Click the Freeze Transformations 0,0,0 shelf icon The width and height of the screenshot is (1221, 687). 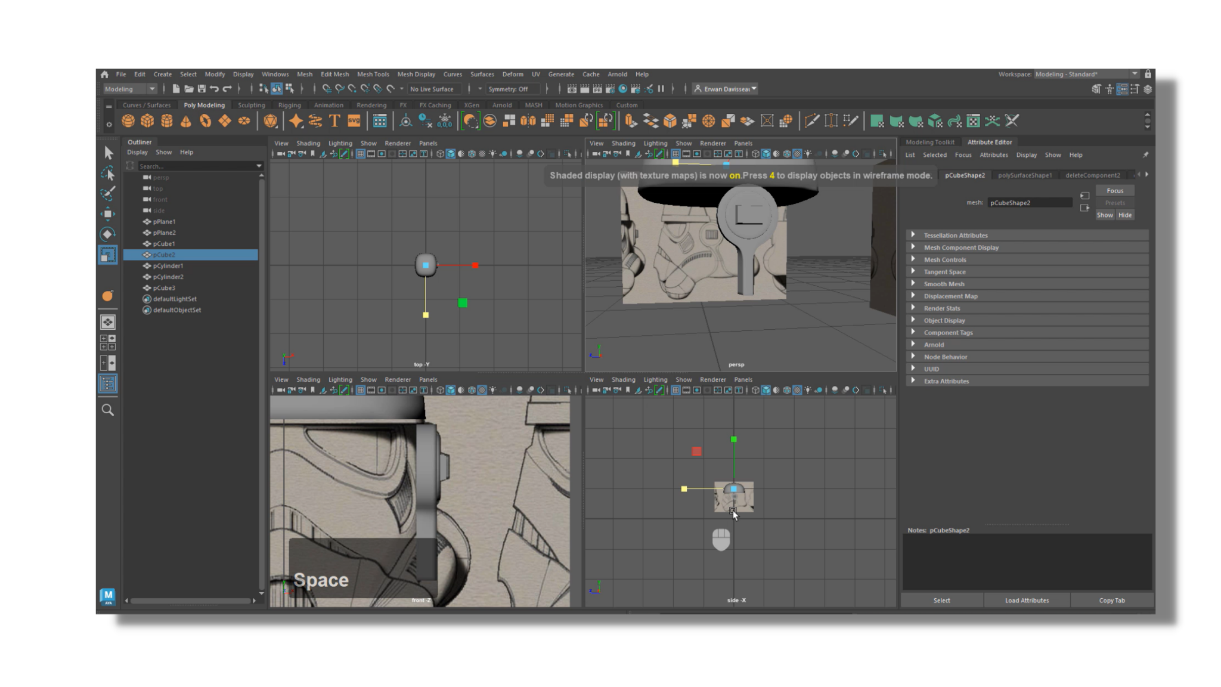tap(445, 121)
